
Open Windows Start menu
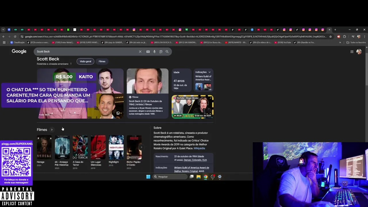[148, 177]
